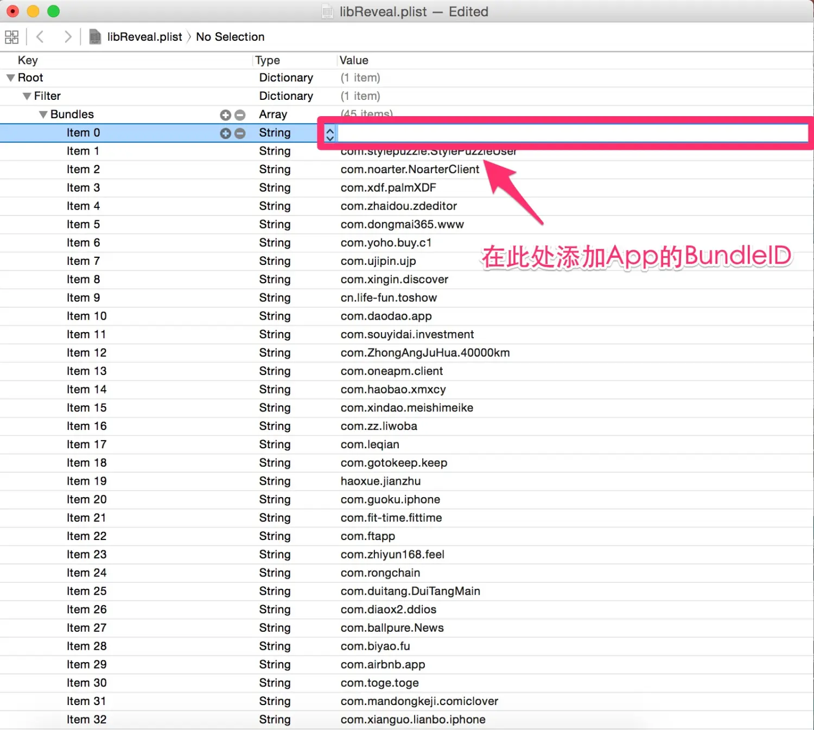
Task: Click value com.gotokeep.keep
Action: coord(394,463)
